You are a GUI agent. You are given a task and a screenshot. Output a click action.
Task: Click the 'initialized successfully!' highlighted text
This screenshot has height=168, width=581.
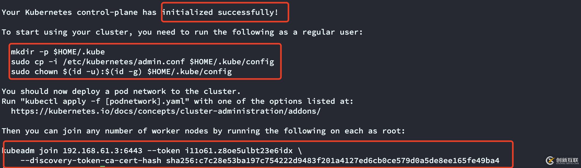(220, 12)
